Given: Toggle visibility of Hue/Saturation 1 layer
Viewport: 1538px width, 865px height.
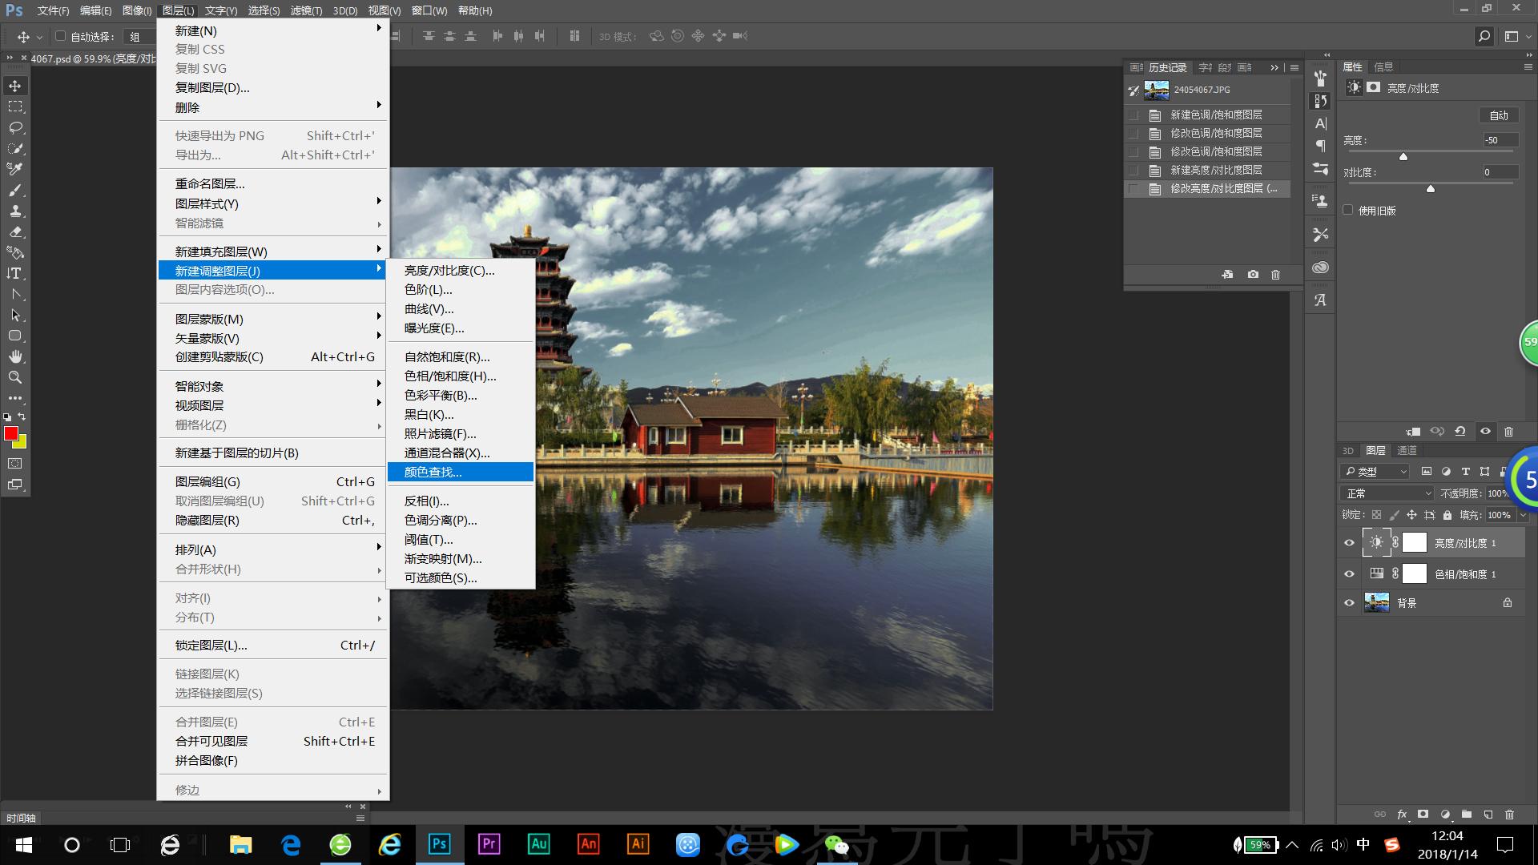Looking at the screenshot, I should 1349,574.
